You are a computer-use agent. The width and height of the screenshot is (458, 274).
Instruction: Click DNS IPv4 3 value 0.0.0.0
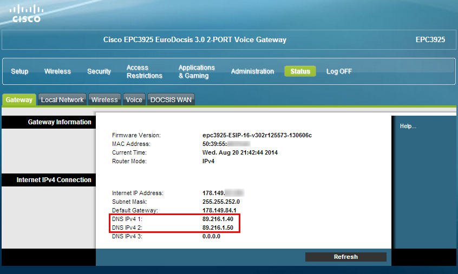click(x=211, y=236)
